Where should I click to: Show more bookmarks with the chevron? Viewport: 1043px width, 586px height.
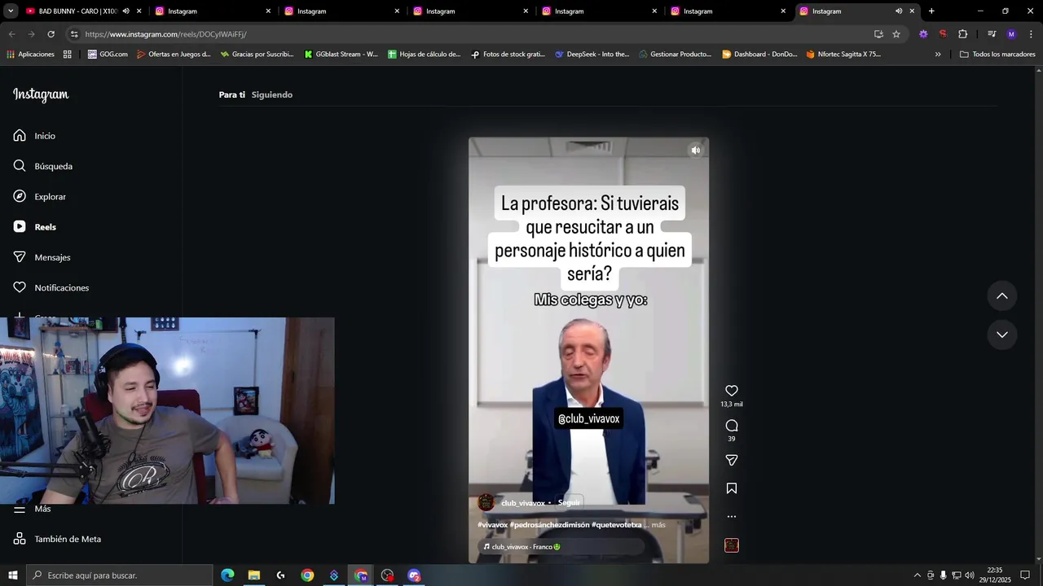tap(938, 55)
